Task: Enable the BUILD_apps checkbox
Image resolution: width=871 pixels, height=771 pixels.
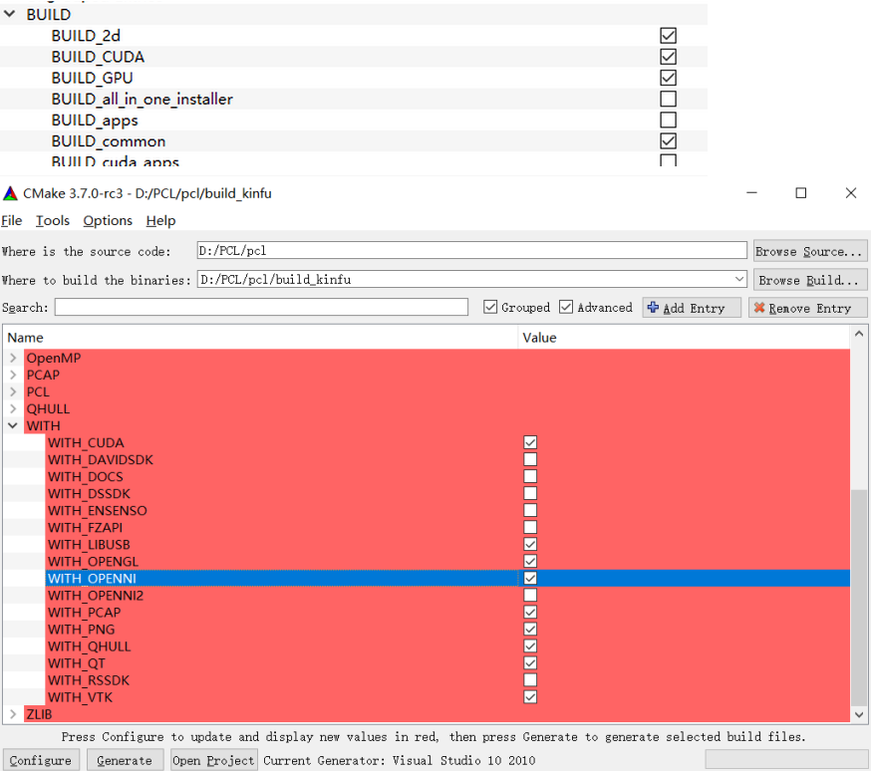Action: tap(669, 120)
